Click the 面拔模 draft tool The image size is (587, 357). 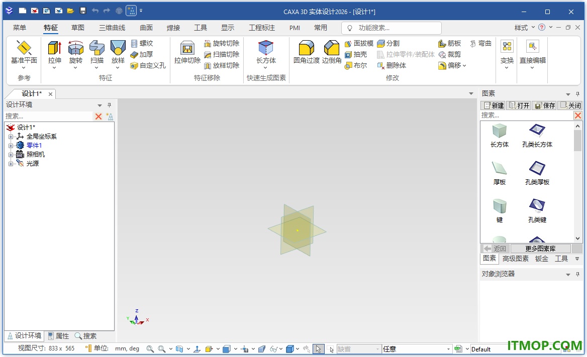pos(359,43)
